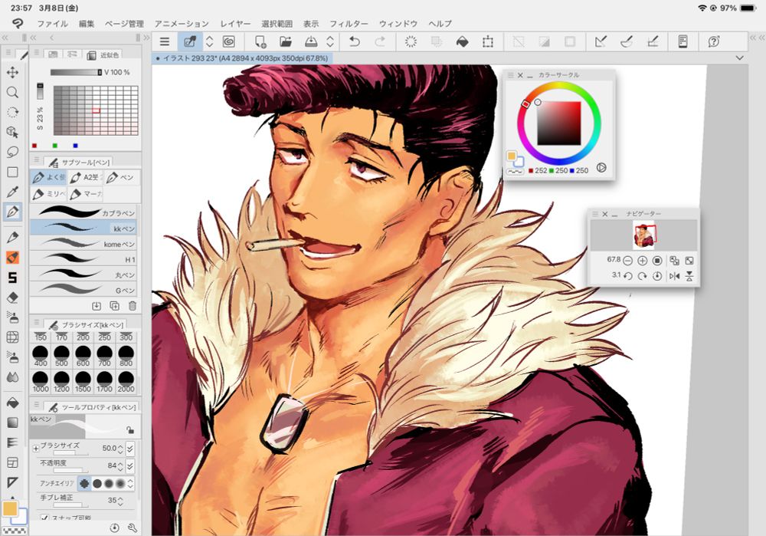The image size is (766, 536).
Task: Select the Fill bucket tool in the toolbar
Action: pos(12,402)
